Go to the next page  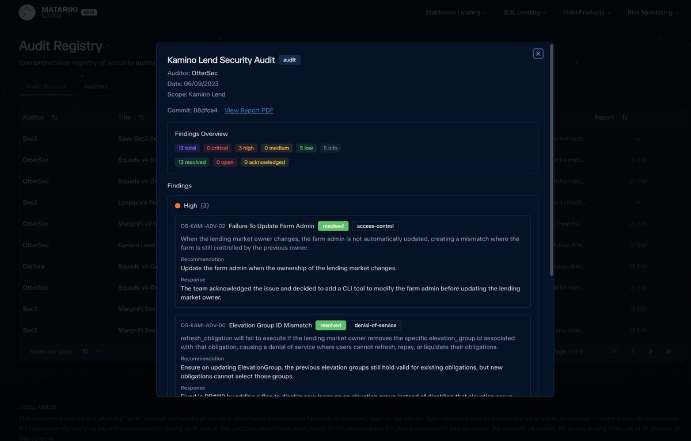point(651,351)
